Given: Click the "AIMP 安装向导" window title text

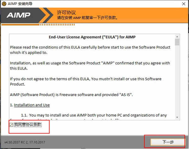Looking at the screenshot, I should [x=20, y=4].
